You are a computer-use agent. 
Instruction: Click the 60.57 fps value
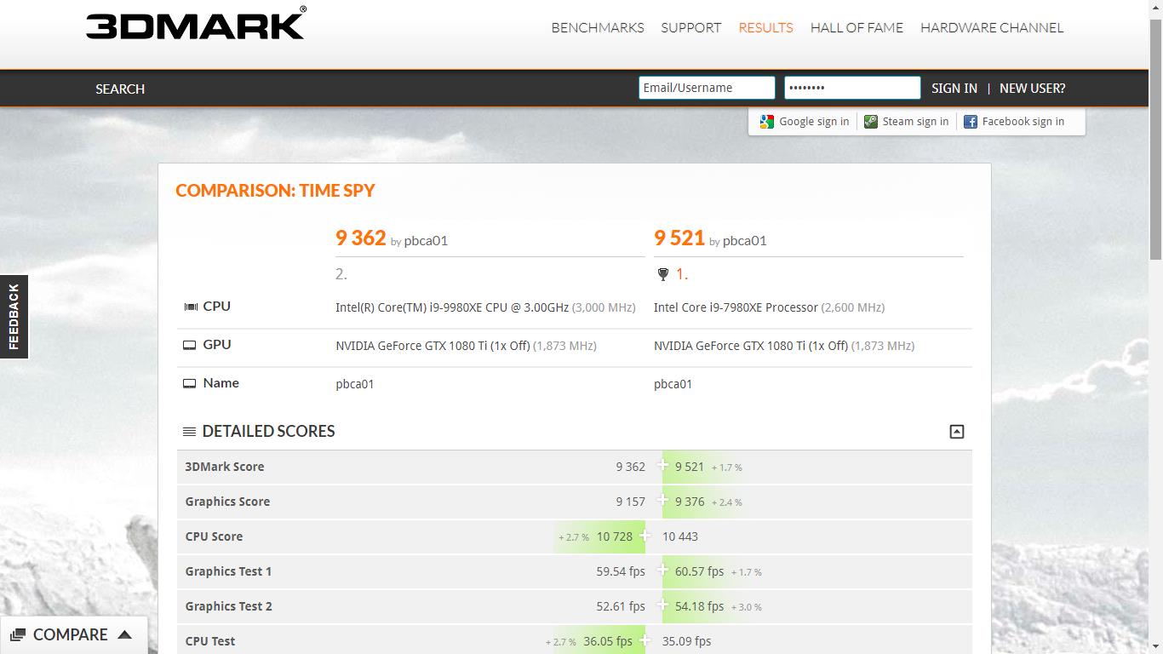click(x=699, y=571)
